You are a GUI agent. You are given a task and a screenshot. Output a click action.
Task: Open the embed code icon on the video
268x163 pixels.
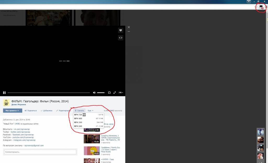120,38
